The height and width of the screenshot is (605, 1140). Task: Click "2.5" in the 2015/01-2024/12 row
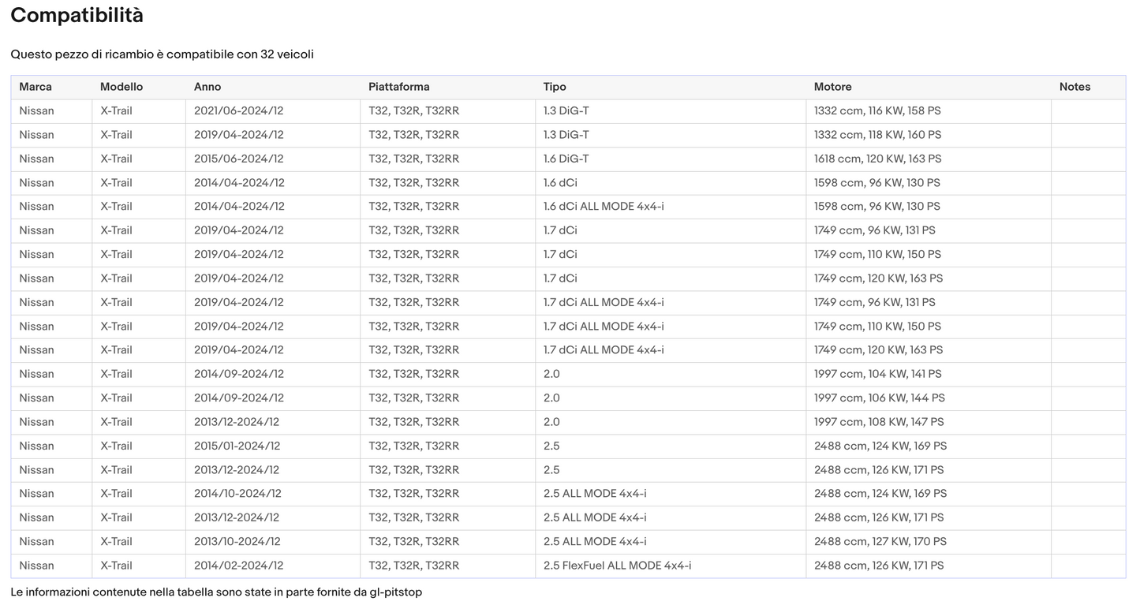(551, 446)
